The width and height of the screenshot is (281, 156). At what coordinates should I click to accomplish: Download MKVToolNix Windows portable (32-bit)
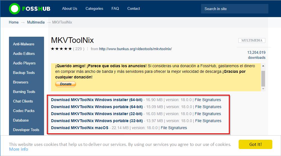click(97, 121)
